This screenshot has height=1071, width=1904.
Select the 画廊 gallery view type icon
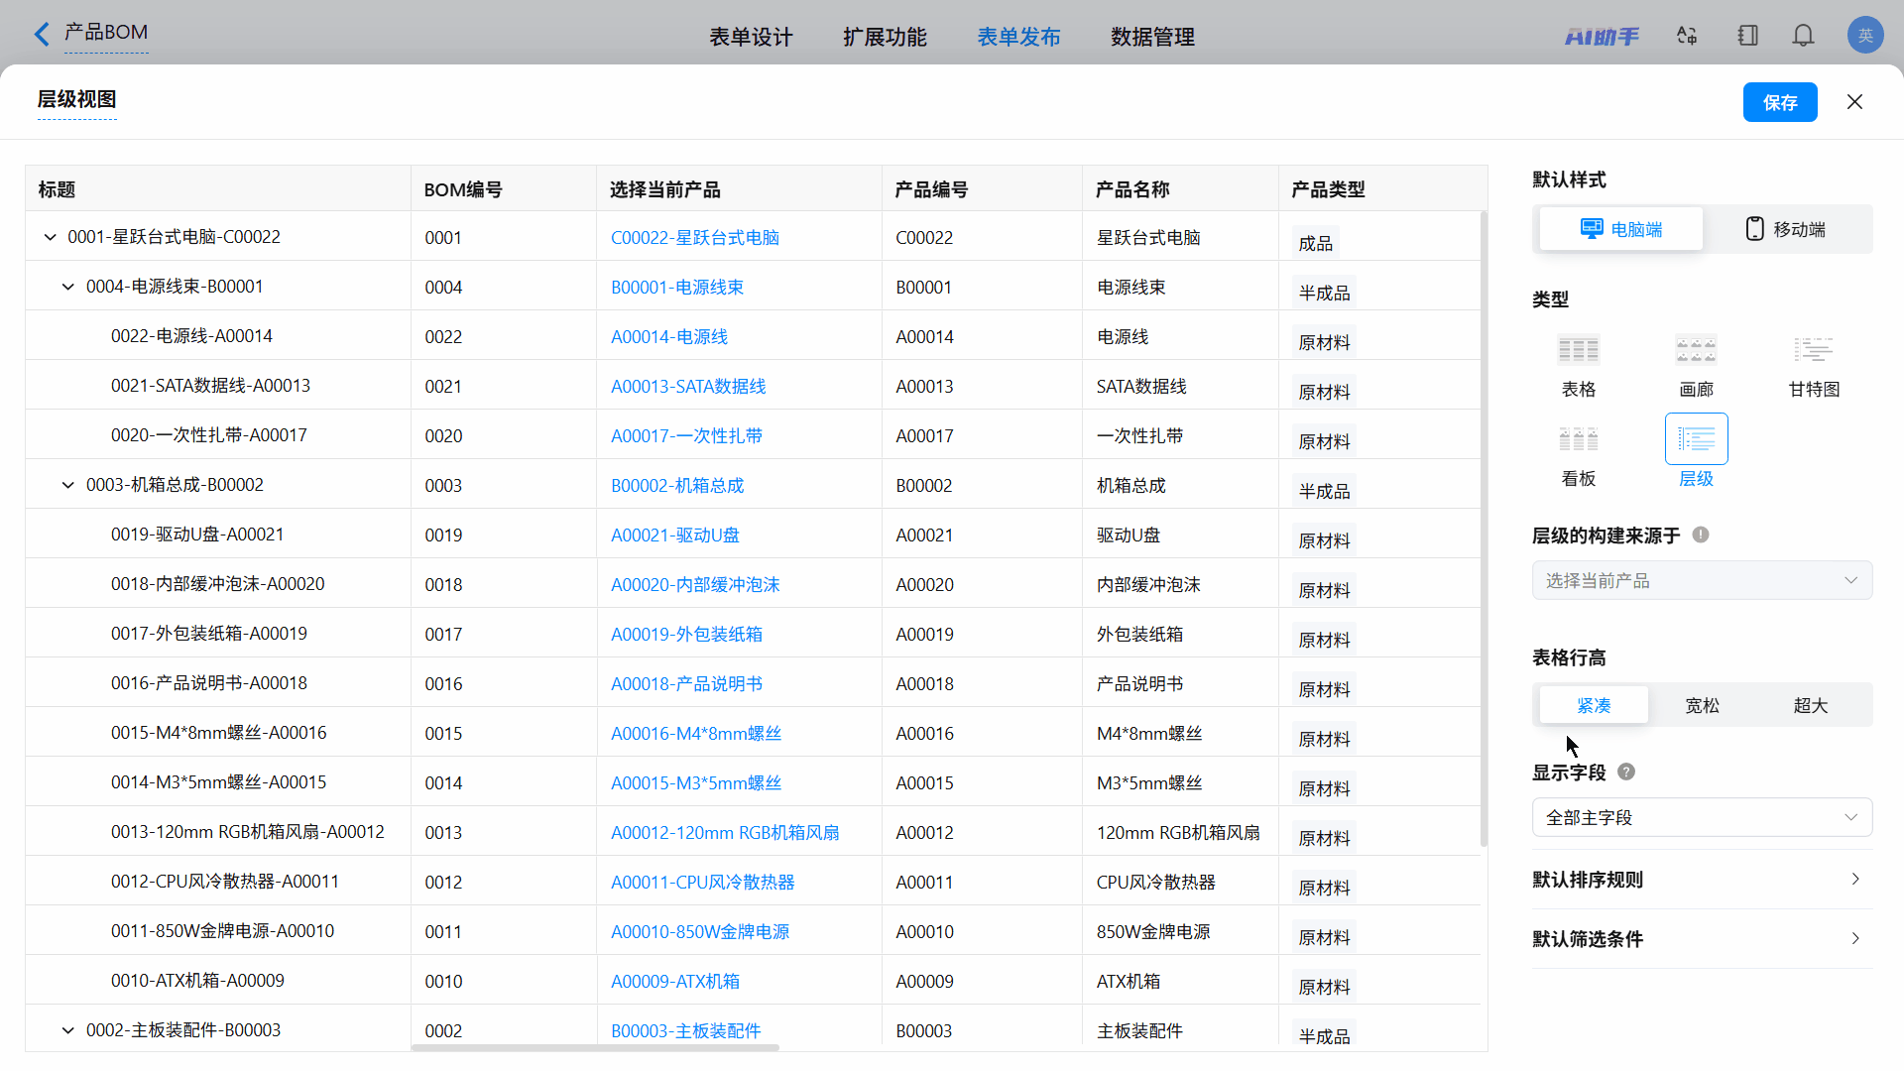pyautogui.click(x=1696, y=351)
